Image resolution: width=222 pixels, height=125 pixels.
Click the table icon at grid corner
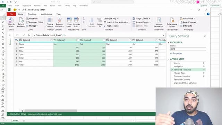(x=16, y=40)
